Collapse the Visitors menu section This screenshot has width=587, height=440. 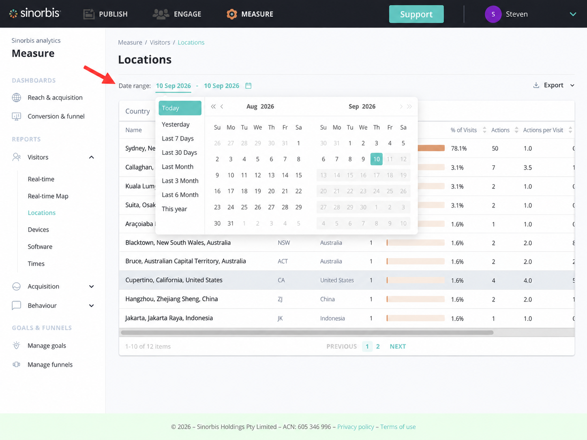(x=92, y=157)
